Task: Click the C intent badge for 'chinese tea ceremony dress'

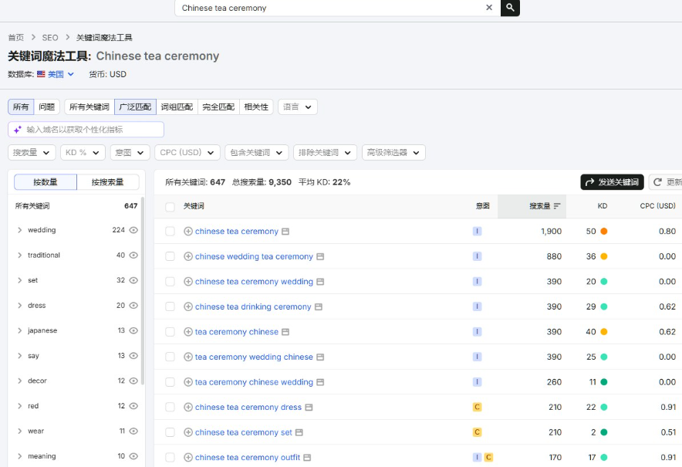Action: [x=477, y=407]
